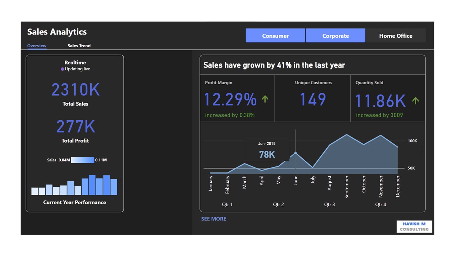455x256 pixels.
Task: Select the 11.86K Quantity Sold figure
Action: [380, 101]
